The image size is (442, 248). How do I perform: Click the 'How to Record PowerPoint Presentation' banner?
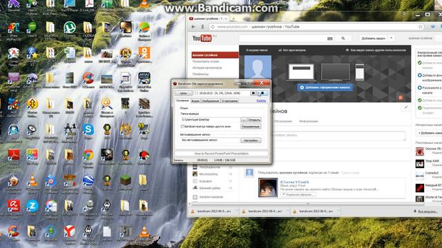(222, 154)
